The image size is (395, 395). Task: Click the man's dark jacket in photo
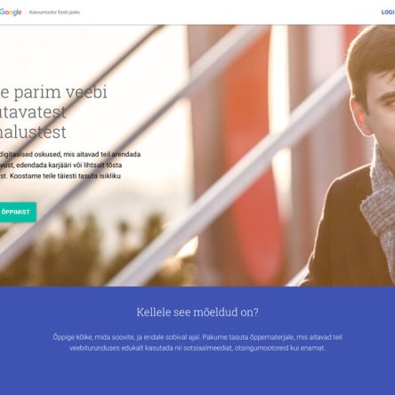335,238
